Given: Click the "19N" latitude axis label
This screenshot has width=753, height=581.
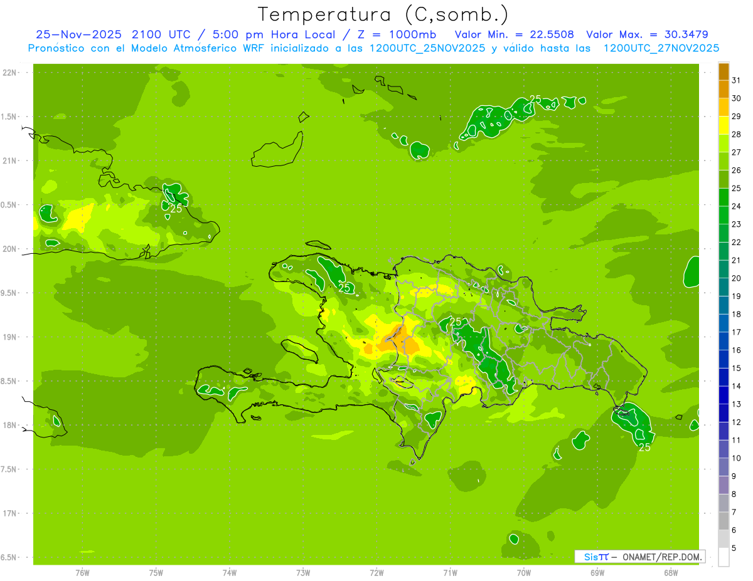Looking at the screenshot, I should (x=9, y=337).
